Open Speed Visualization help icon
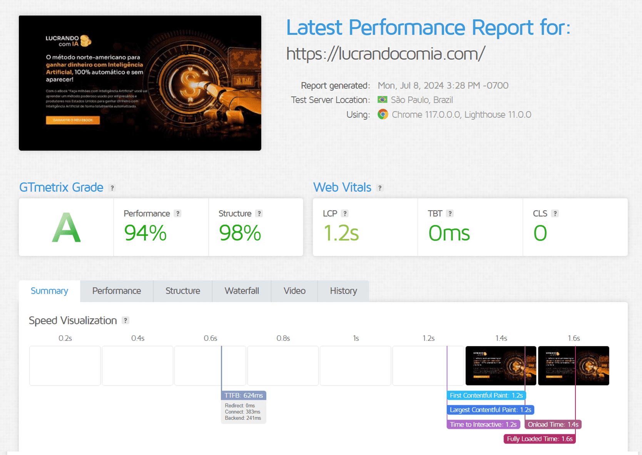This screenshot has width=642, height=455. [125, 320]
